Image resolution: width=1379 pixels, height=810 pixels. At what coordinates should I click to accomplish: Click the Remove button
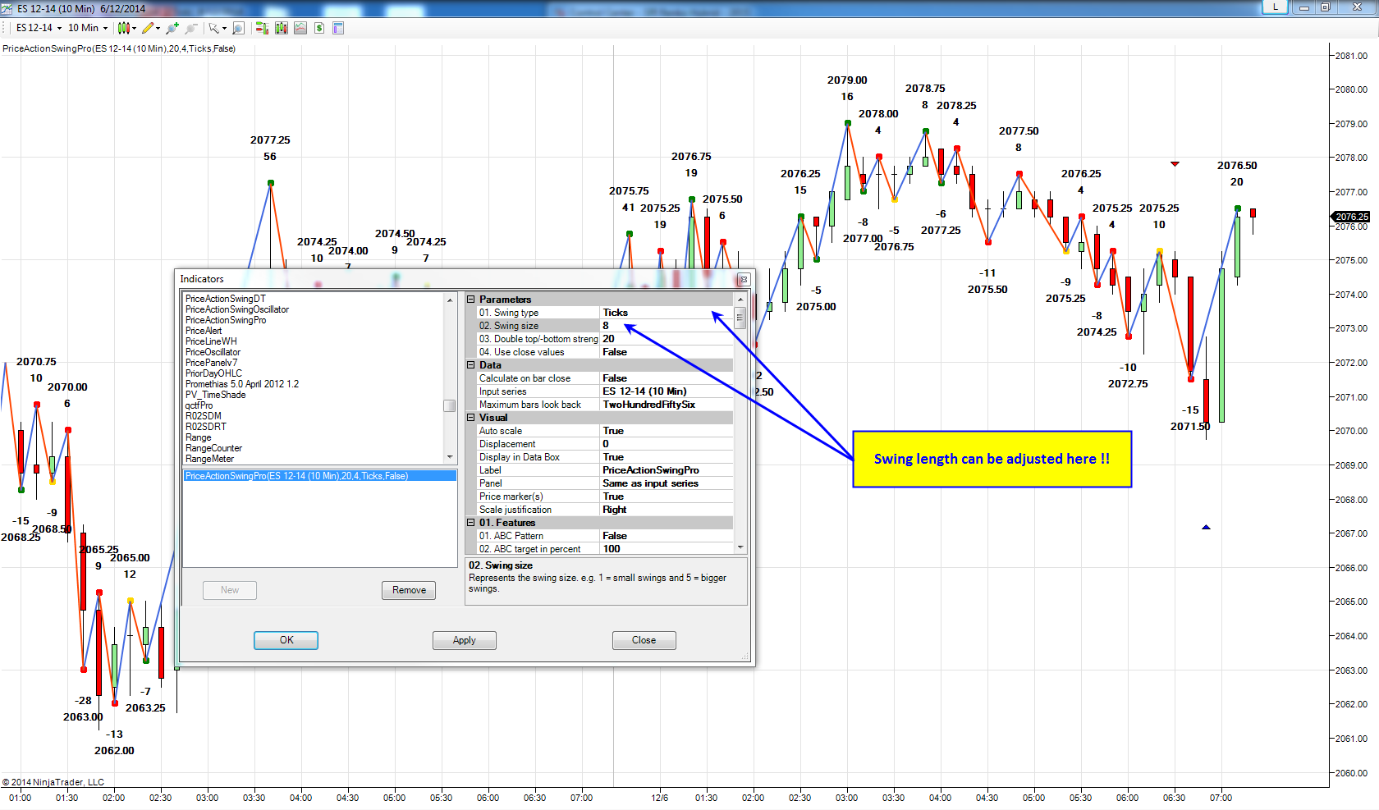point(409,590)
